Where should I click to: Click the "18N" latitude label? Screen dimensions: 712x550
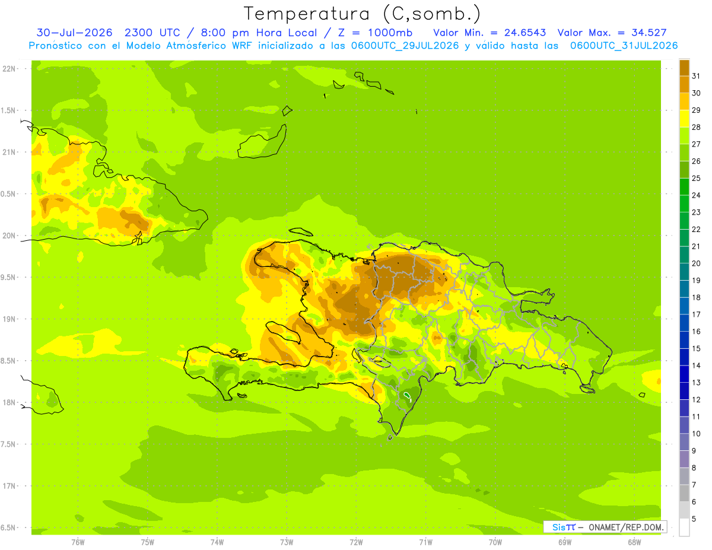9,402
